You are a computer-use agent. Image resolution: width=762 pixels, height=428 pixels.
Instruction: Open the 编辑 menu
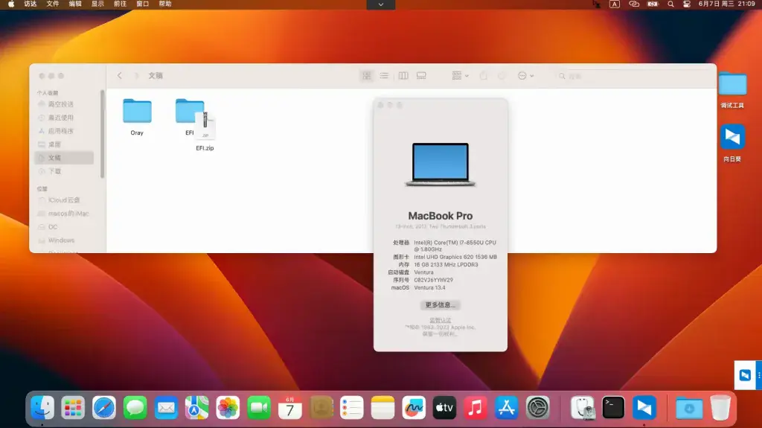[x=75, y=4]
